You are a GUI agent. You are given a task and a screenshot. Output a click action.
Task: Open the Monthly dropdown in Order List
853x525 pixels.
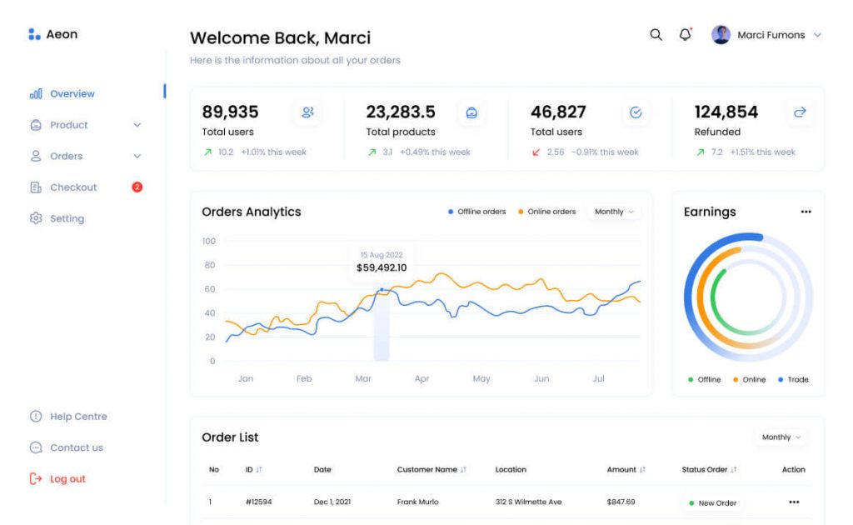click(x=781, y=437)
